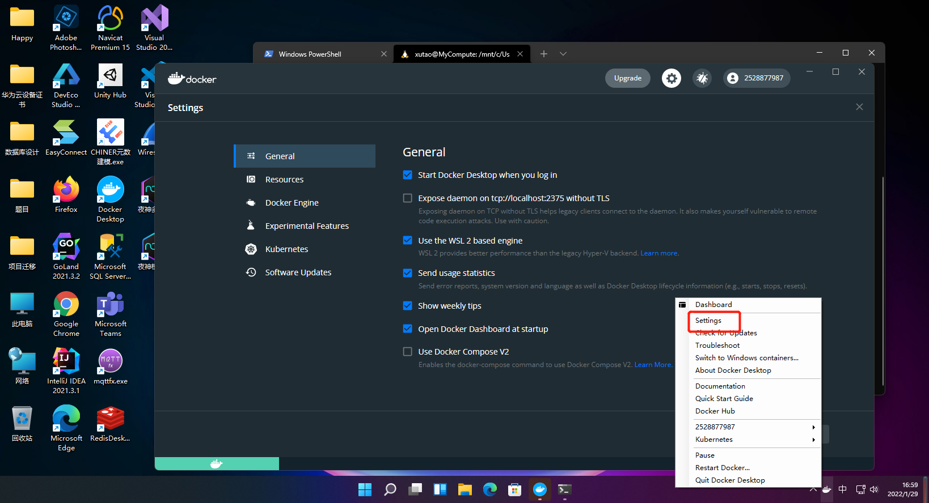
Task: Open File Explorer from the taskbar
Action: [x=465, y=489]
